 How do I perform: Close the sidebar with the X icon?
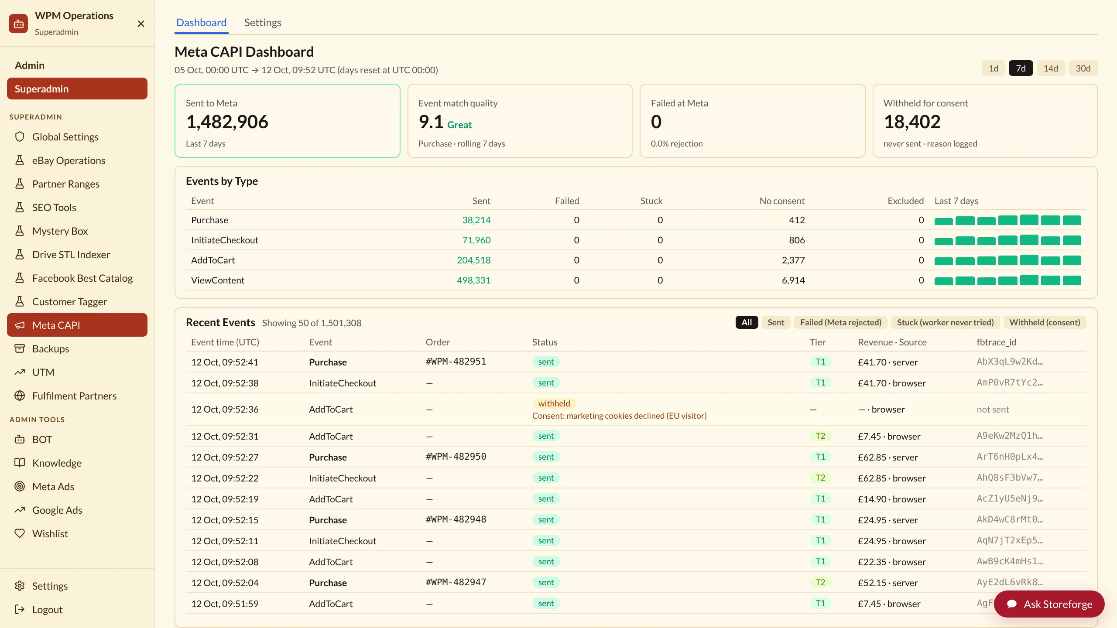point(140,24)
